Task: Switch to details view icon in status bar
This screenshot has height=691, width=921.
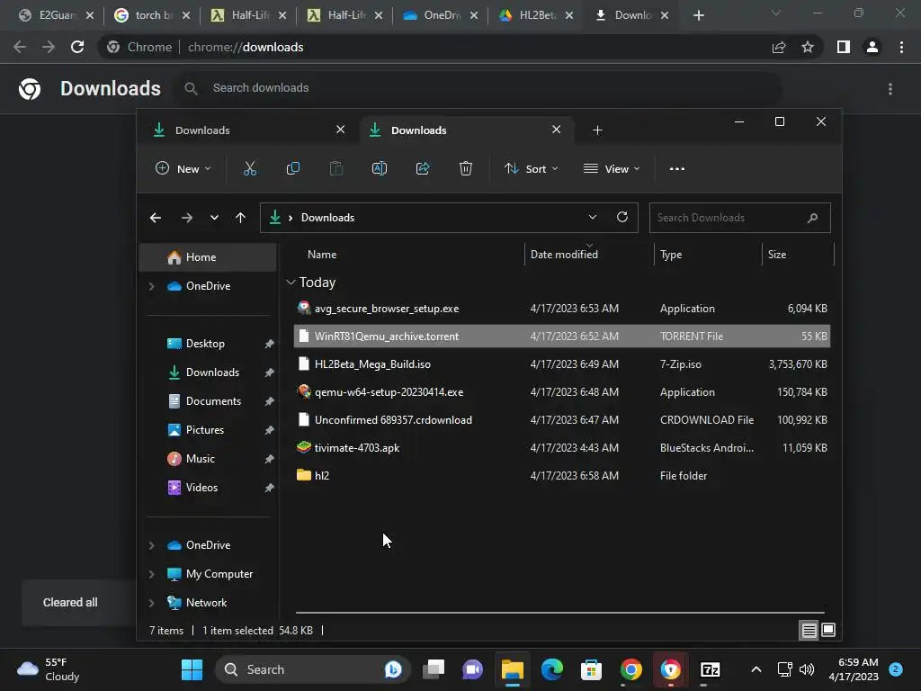Action: (809, 631)
